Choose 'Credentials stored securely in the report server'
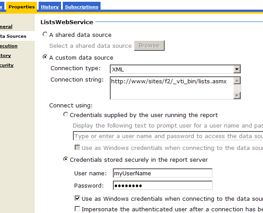 (x=65, y=159)
